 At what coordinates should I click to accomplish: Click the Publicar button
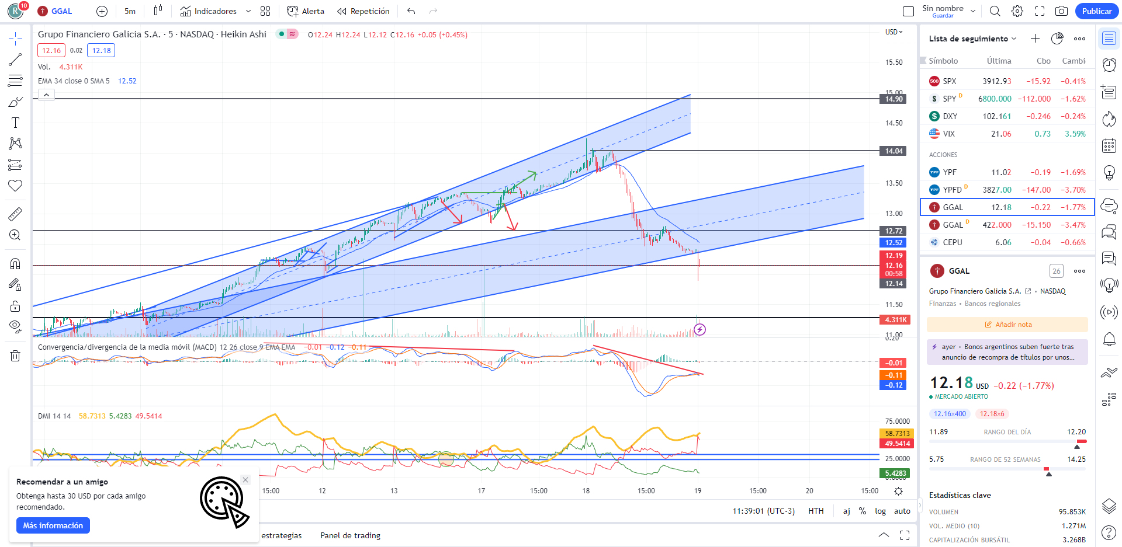pyautogui.click(x=1097, y=11)
